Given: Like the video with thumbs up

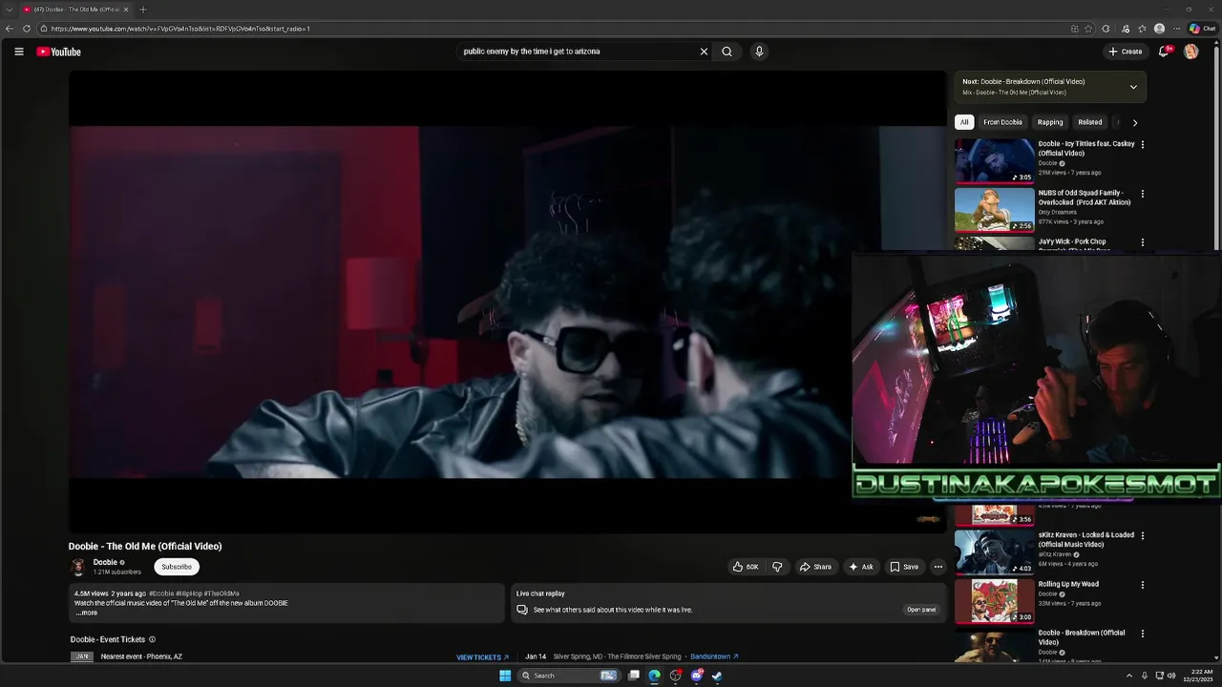Looking at the screenshot, I should pos(746,567).
